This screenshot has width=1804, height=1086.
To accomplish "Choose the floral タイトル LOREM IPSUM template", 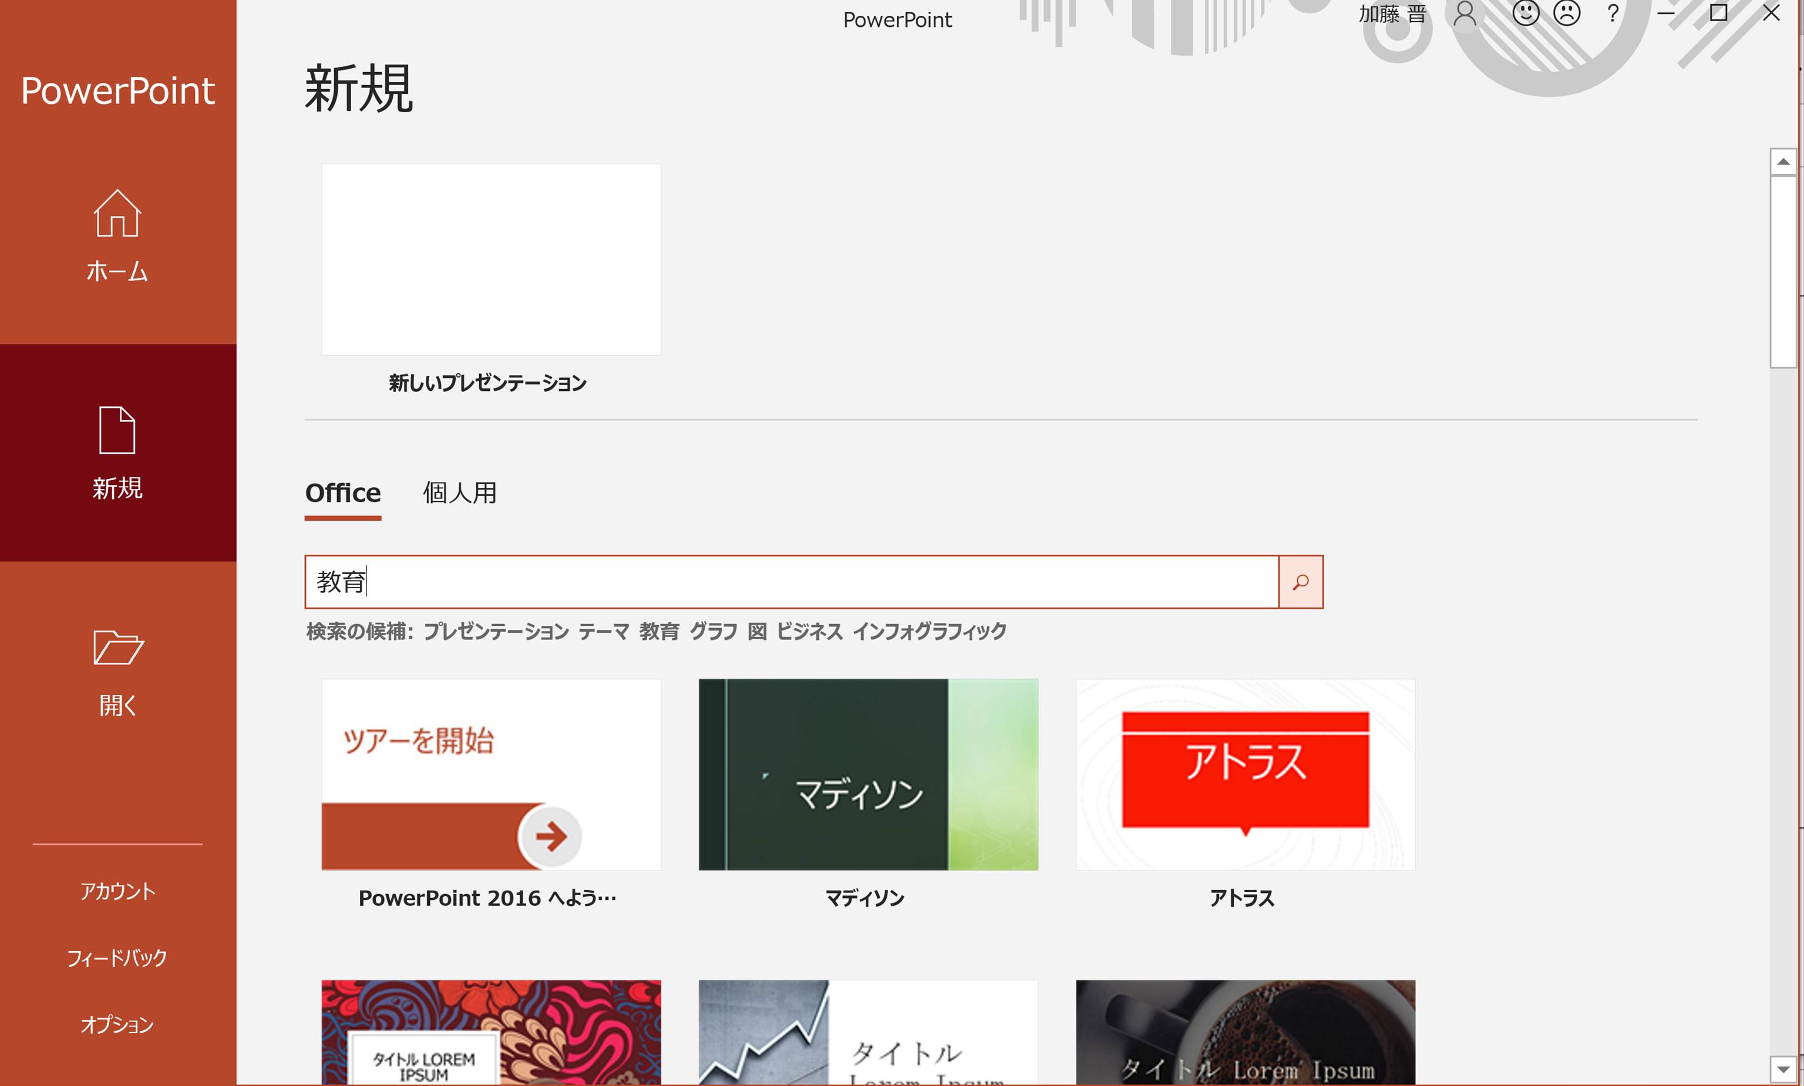I will [x=491, y=1033].
